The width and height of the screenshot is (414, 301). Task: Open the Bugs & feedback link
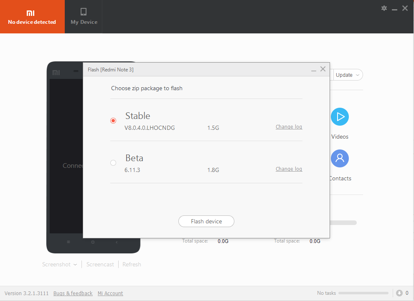coord(73,293)
